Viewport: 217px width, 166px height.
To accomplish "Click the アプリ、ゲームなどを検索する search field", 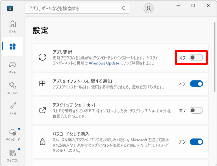I will pyautogui.click(x=77, y=9).
